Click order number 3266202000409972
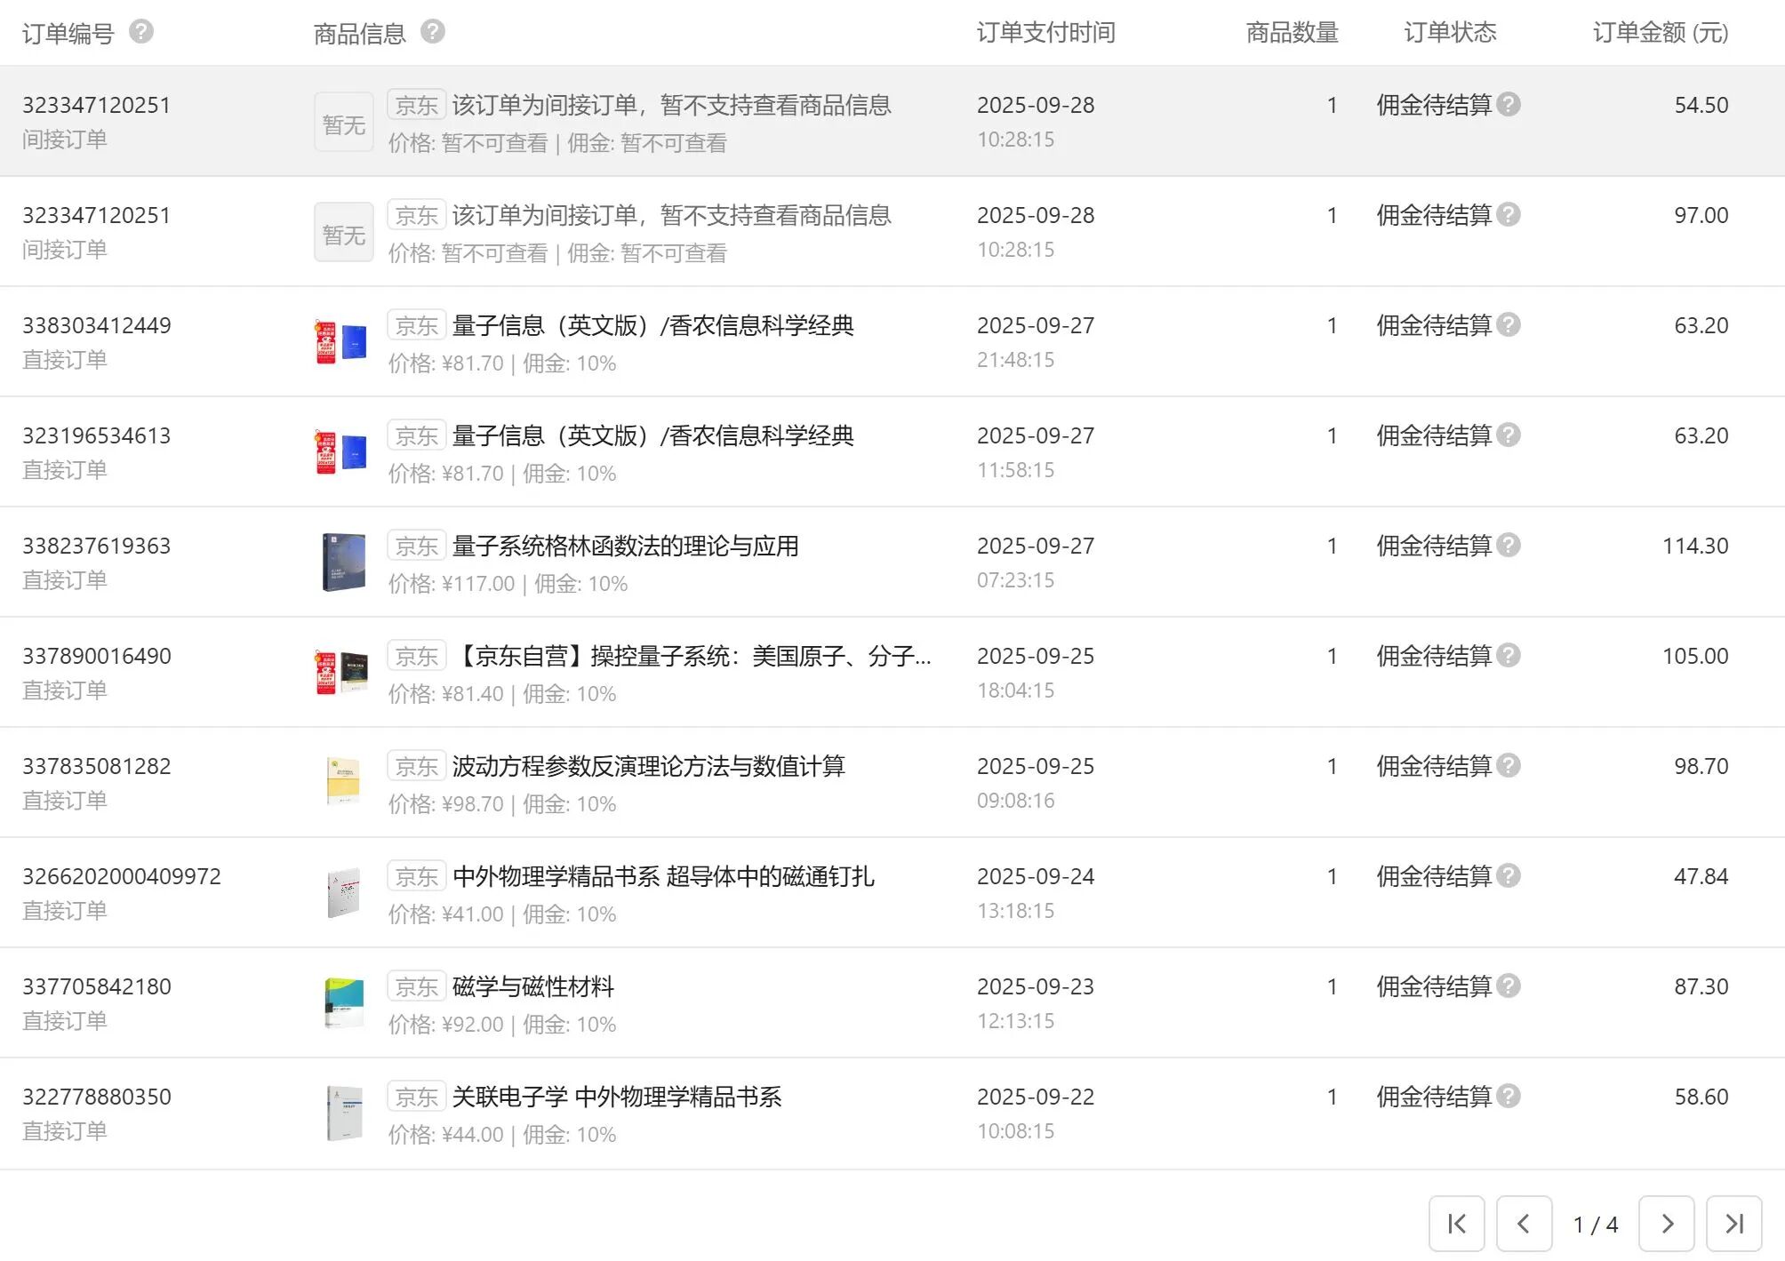The image size is (1785, 1261). pyautogui.click(x=121, y=876)
